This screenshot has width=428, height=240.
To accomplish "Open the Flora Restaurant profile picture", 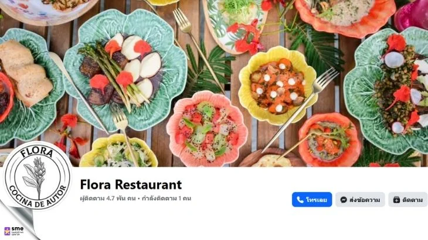I will [x=38, y=176].
